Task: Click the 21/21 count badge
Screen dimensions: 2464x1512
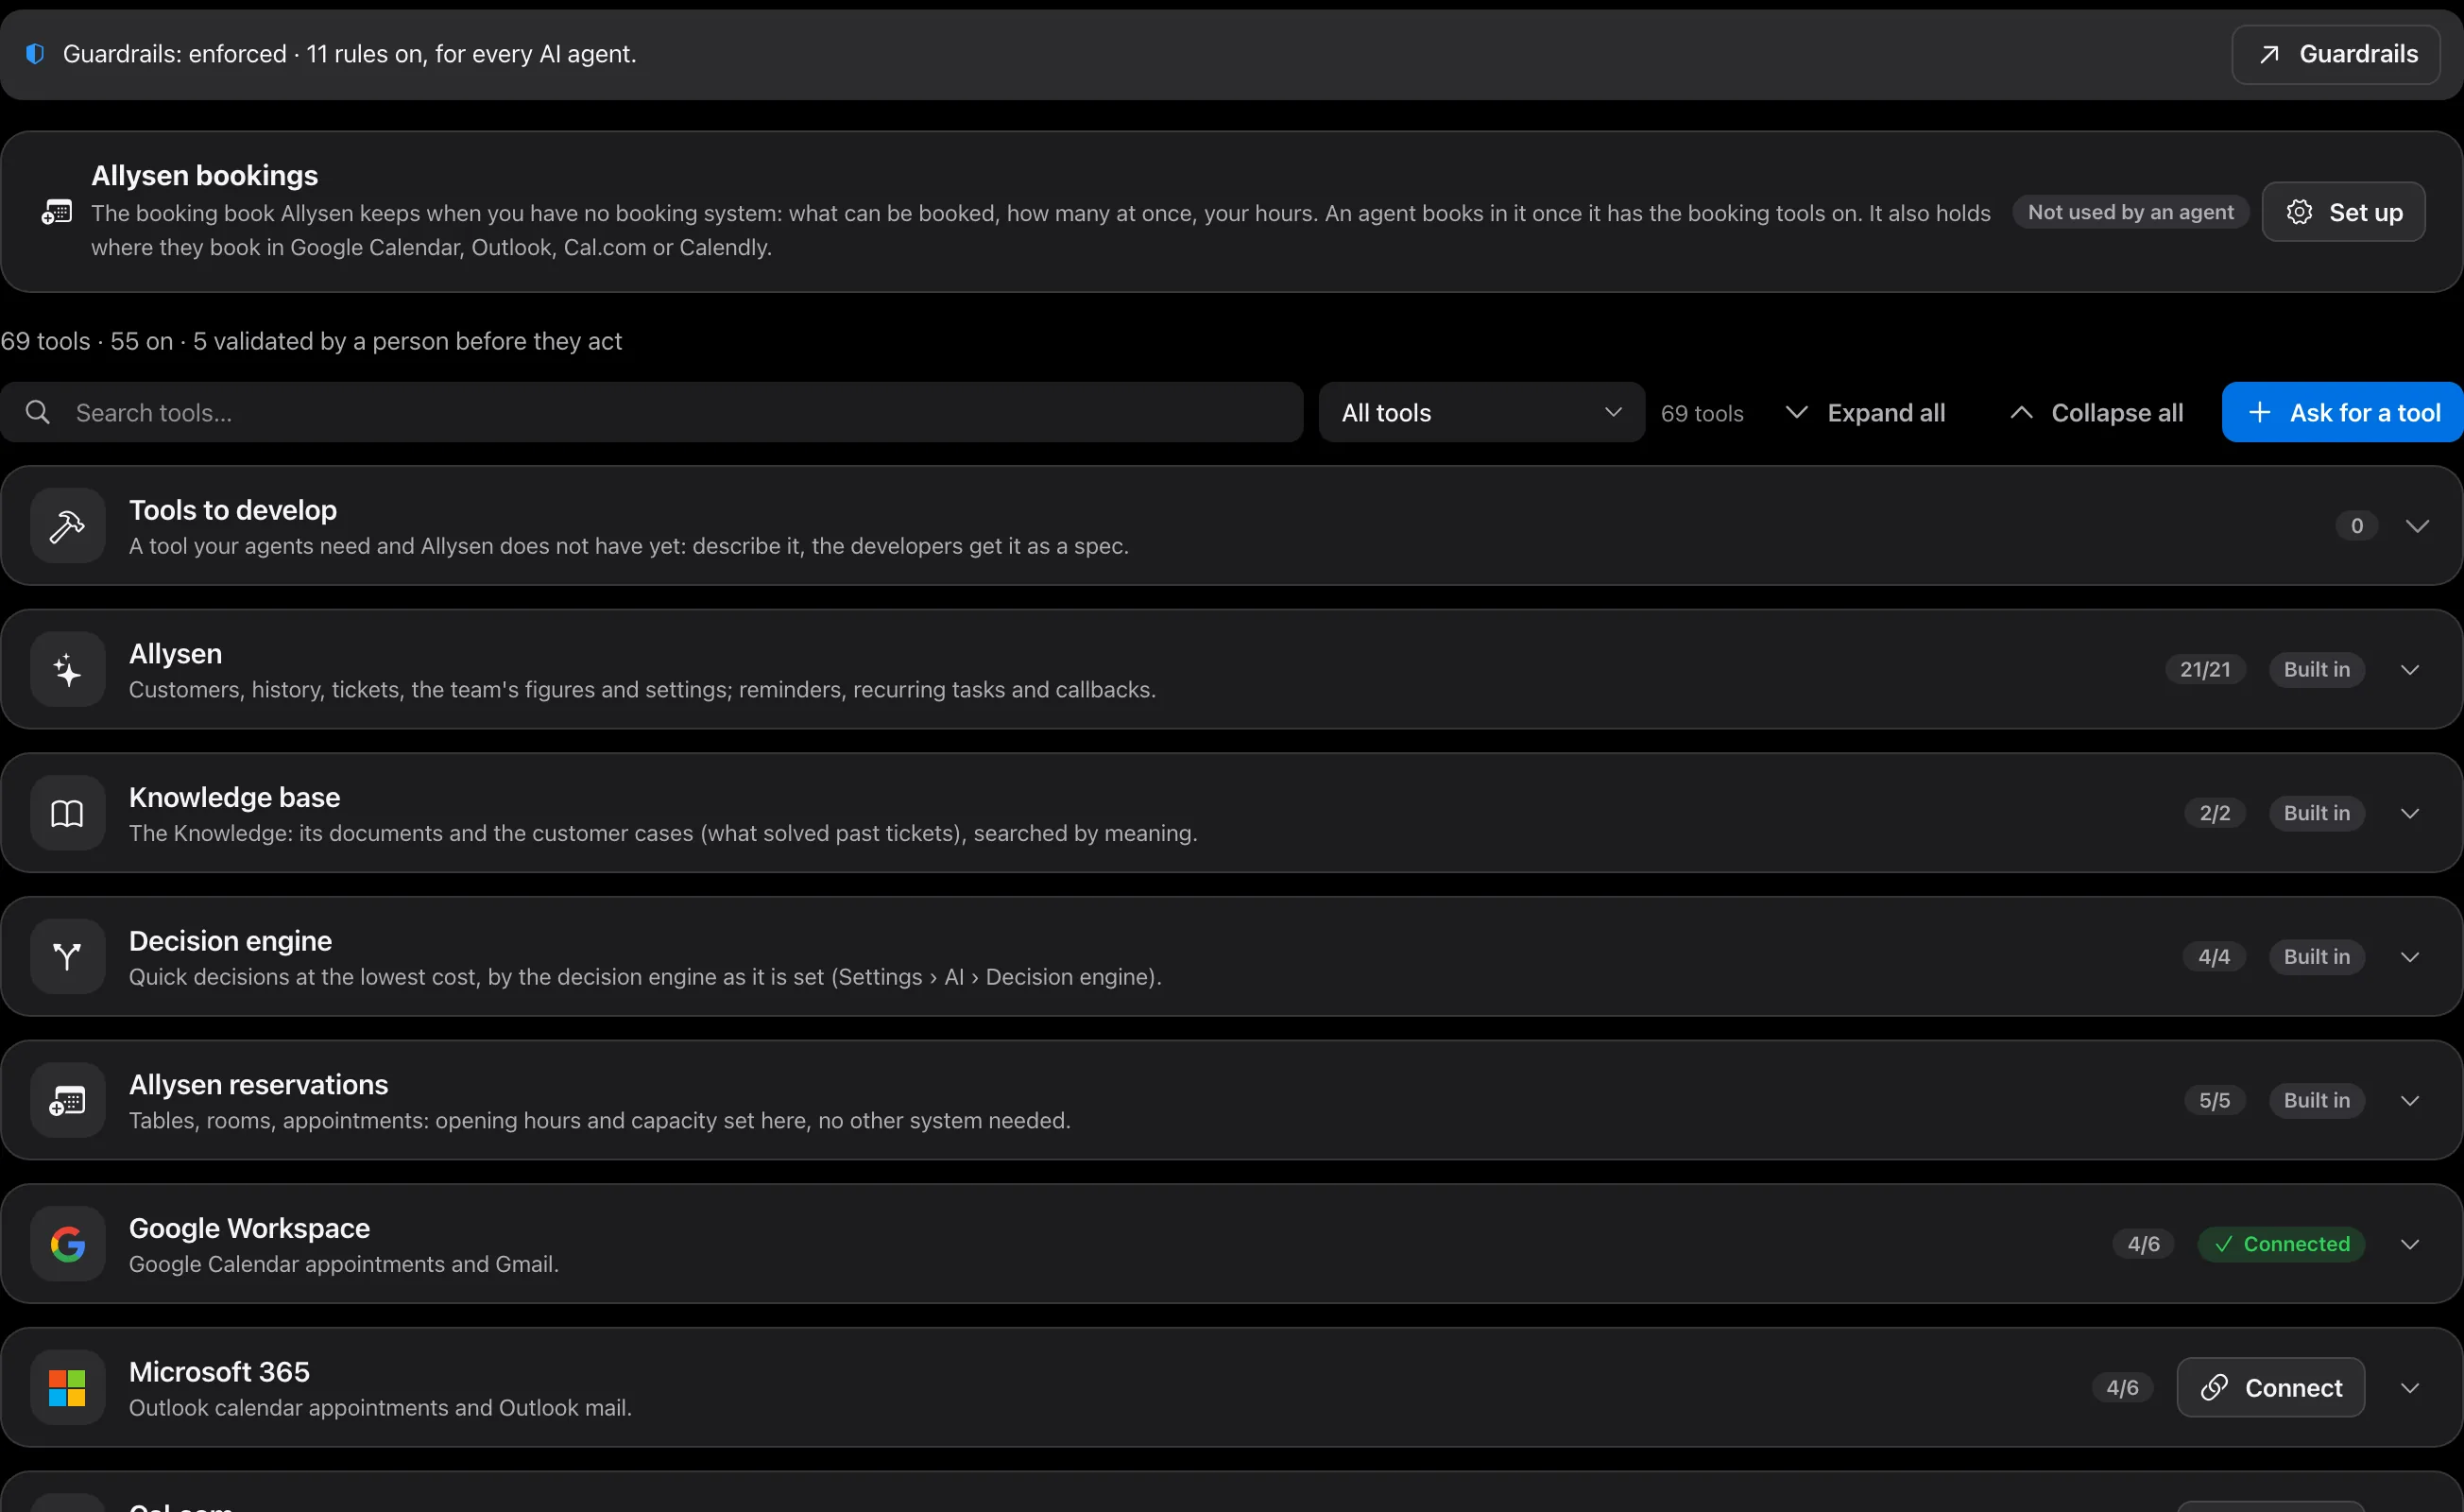Action: pos(2205,669)
